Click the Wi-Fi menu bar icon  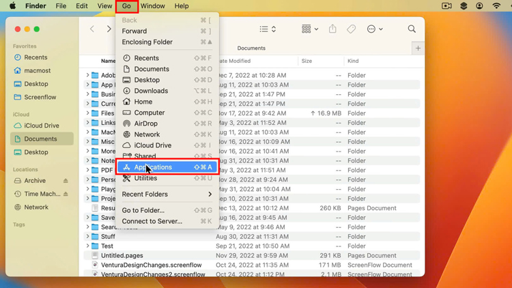pos(496,6)
